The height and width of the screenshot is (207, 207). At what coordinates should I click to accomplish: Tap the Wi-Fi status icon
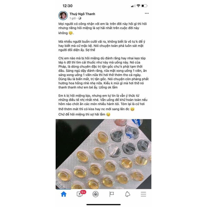(x=138, y=6)
